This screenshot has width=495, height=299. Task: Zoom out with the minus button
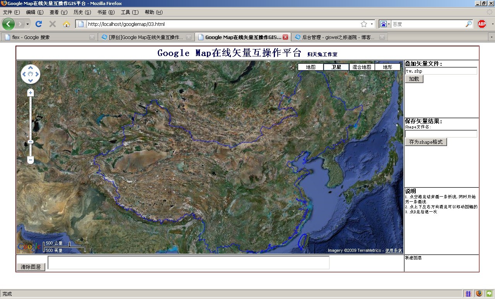pos(31,160)
